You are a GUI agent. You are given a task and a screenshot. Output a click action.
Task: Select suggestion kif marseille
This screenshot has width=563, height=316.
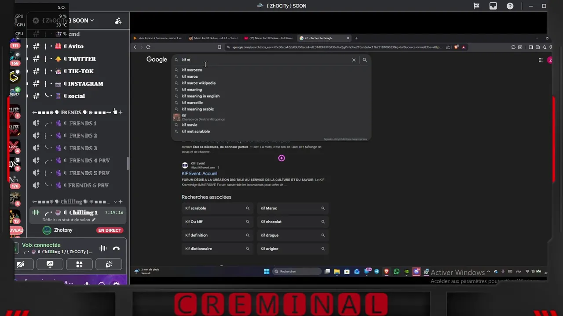click(271, 103)
